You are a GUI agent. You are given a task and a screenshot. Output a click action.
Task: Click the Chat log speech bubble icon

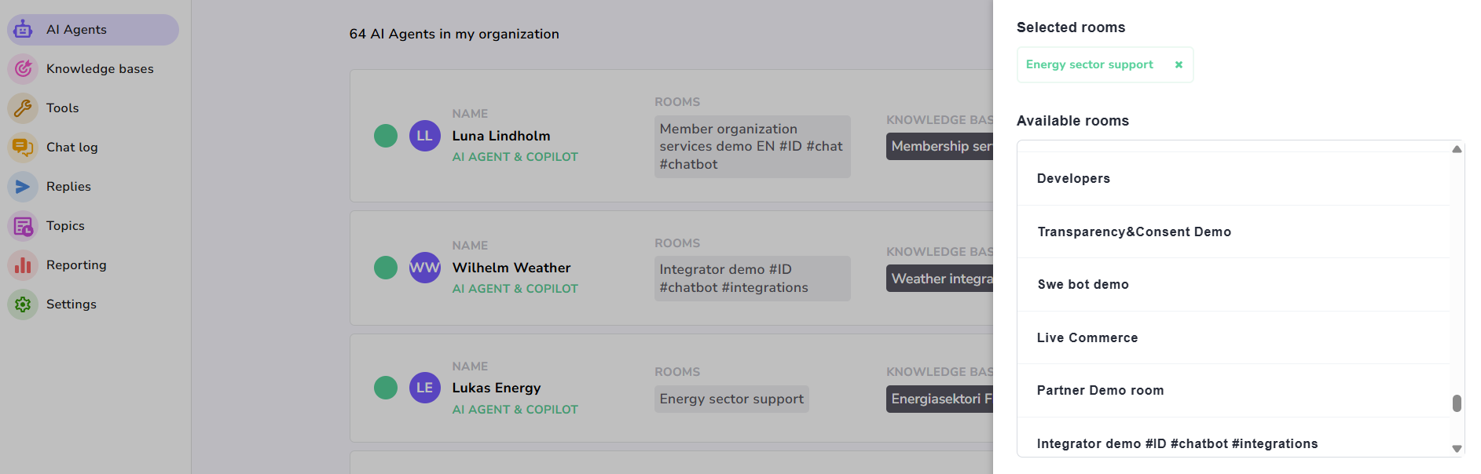[23, 148]
